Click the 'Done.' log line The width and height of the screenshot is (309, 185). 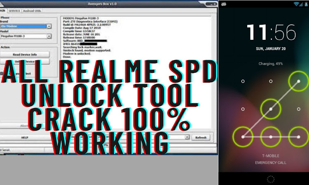pos(67,57)
